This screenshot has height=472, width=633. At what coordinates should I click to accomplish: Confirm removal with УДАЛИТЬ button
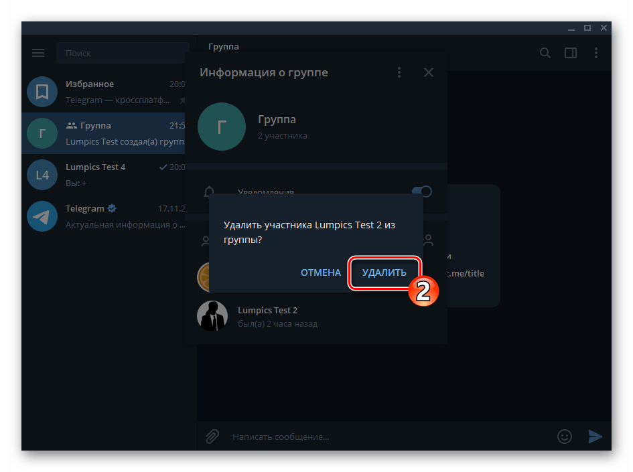pos(384,272)
